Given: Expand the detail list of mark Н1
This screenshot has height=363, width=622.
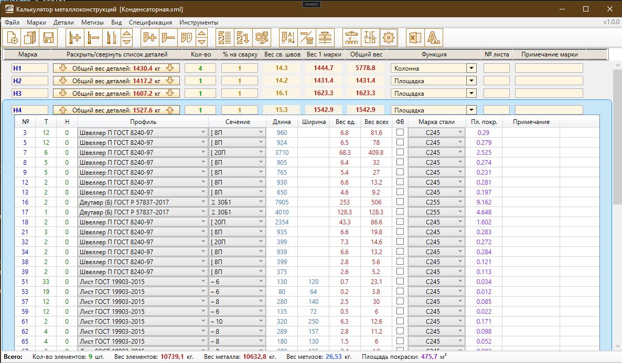Looking at the screenshot, I should [116, 69].
